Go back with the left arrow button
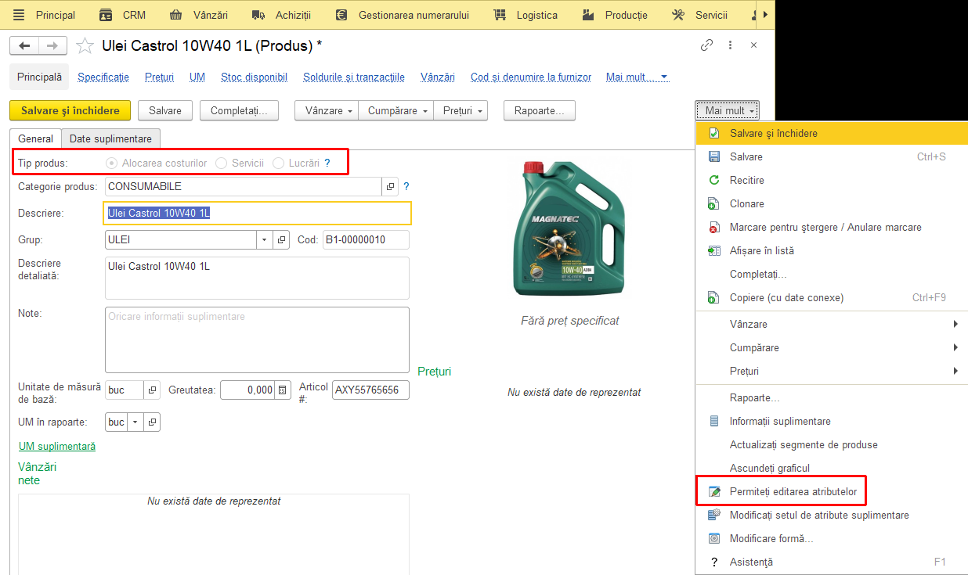Screen dimensions: 968x575 click(23, 45)
